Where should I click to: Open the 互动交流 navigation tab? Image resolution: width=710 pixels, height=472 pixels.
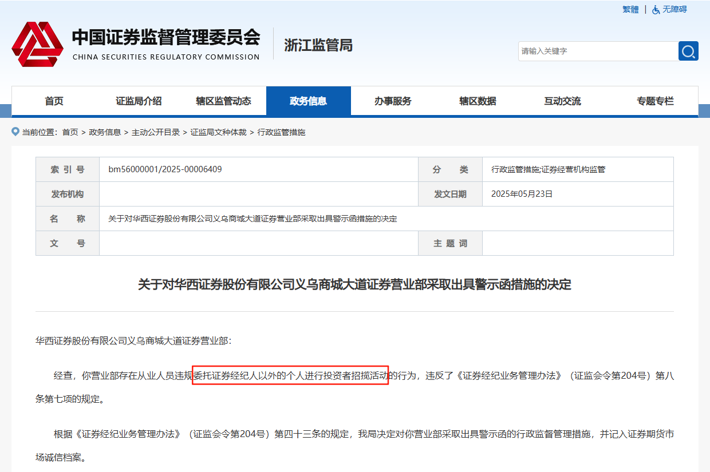click(563, 101)
